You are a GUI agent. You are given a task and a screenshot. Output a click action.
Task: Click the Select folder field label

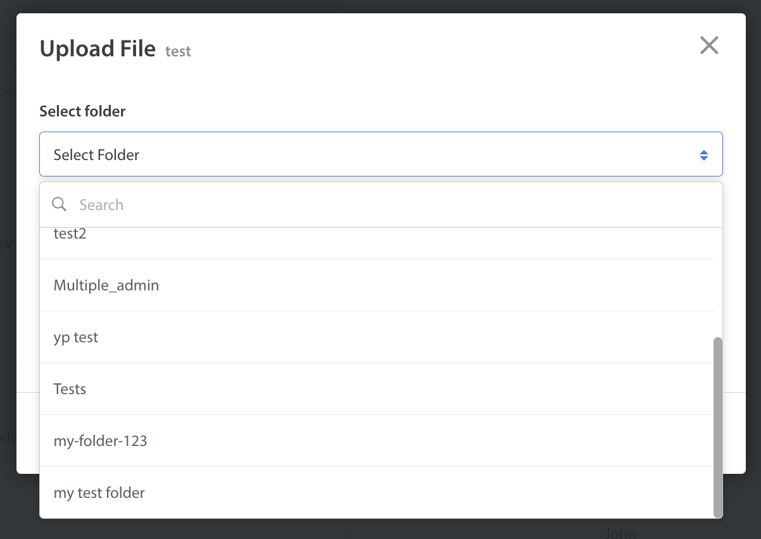pos(82,111)
